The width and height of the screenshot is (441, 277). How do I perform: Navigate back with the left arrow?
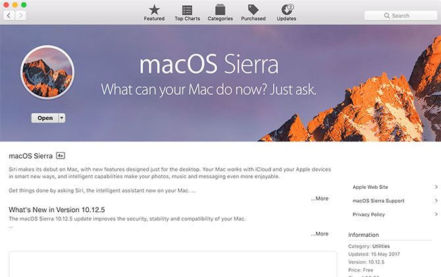click(9, 15)
